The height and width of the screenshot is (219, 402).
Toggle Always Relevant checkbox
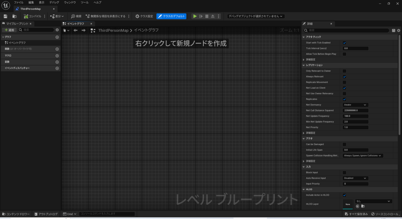coord(344,77)
